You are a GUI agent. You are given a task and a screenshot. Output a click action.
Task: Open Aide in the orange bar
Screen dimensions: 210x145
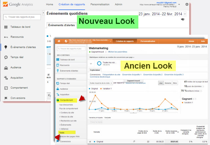tap(203, 41)
